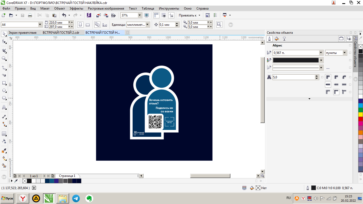Click the Пуск start button
This screenshot has width=363, height=204.
7,198
